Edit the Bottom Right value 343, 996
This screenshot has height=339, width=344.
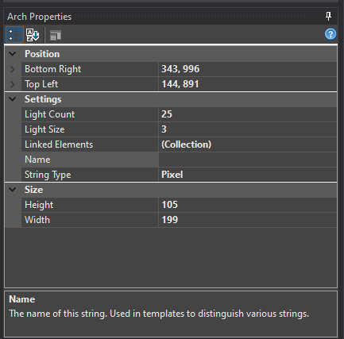pos(248,69)
